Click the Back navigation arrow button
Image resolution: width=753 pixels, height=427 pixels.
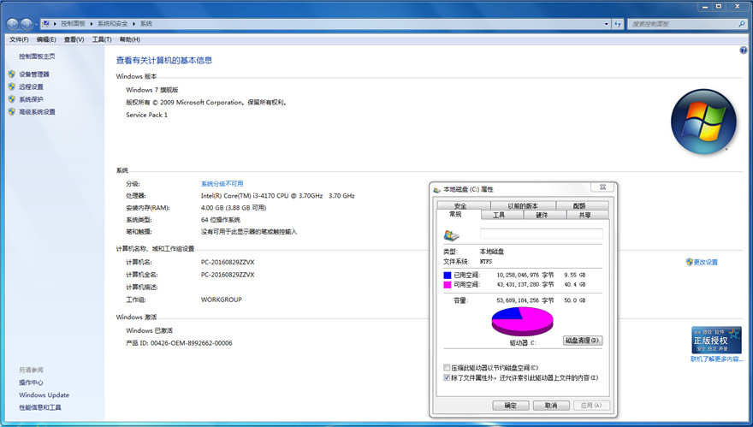[x=13, y=24]
